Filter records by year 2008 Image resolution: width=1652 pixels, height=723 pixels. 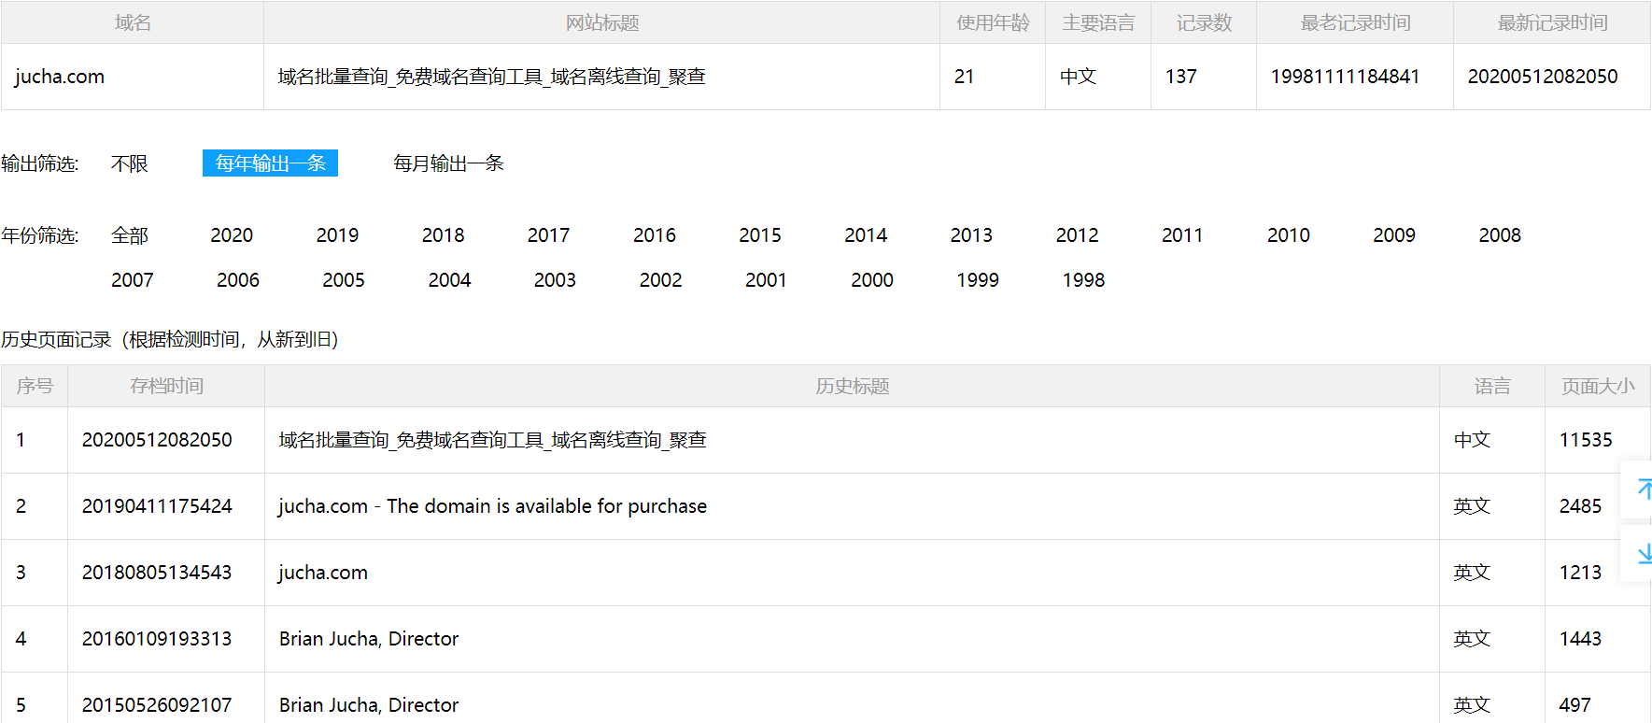tap(1499, 235)
